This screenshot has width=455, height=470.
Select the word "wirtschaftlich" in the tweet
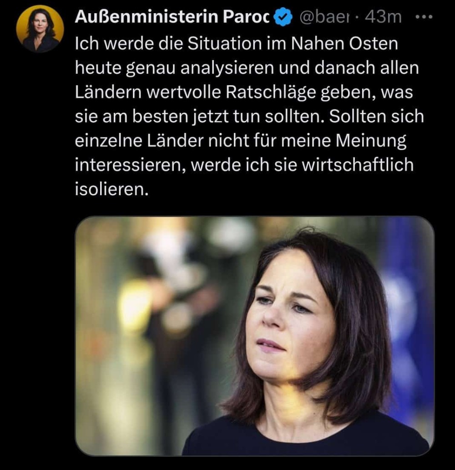tap(357, 165)
